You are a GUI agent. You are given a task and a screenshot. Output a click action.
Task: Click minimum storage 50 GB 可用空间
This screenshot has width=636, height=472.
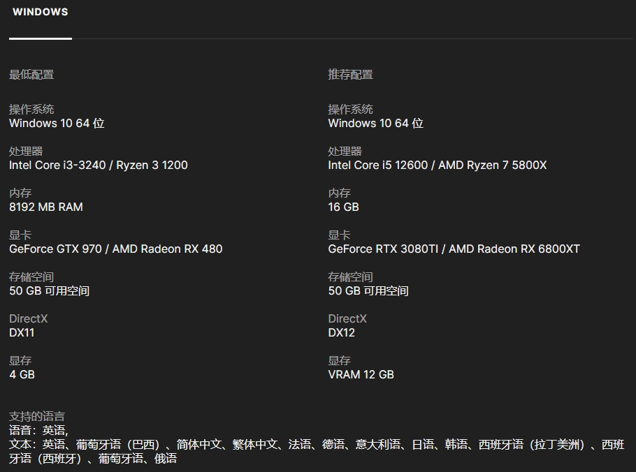click(50, 291)
